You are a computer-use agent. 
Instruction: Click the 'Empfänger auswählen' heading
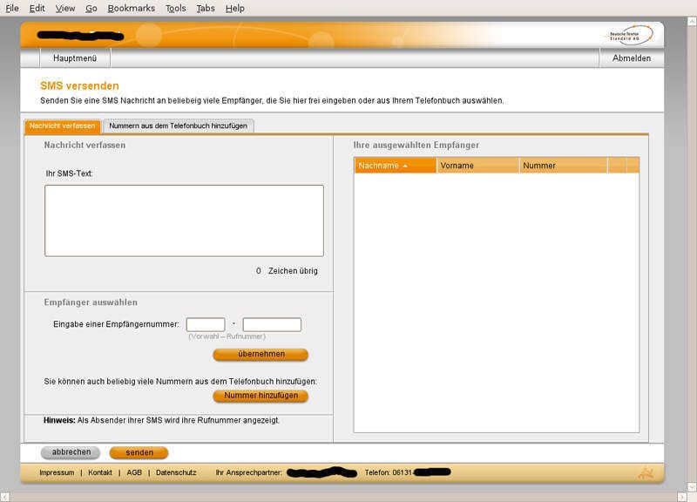[x=91, y=302]
